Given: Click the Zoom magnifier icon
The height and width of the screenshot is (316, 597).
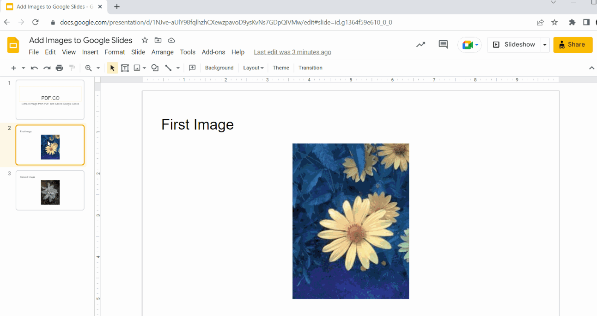Looking at the screenshot, I should tap(89, 68).
